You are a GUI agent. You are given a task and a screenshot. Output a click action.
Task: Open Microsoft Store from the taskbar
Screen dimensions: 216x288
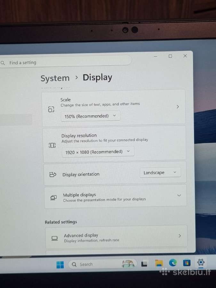coord(187,263)
